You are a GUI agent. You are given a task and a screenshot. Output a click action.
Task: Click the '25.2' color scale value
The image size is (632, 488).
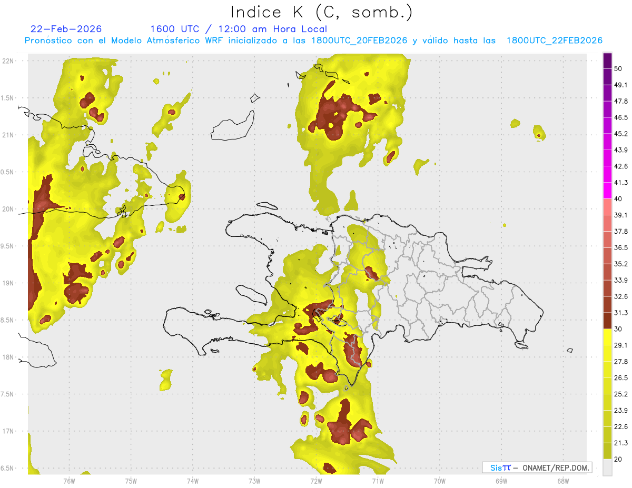click(621, 394)
